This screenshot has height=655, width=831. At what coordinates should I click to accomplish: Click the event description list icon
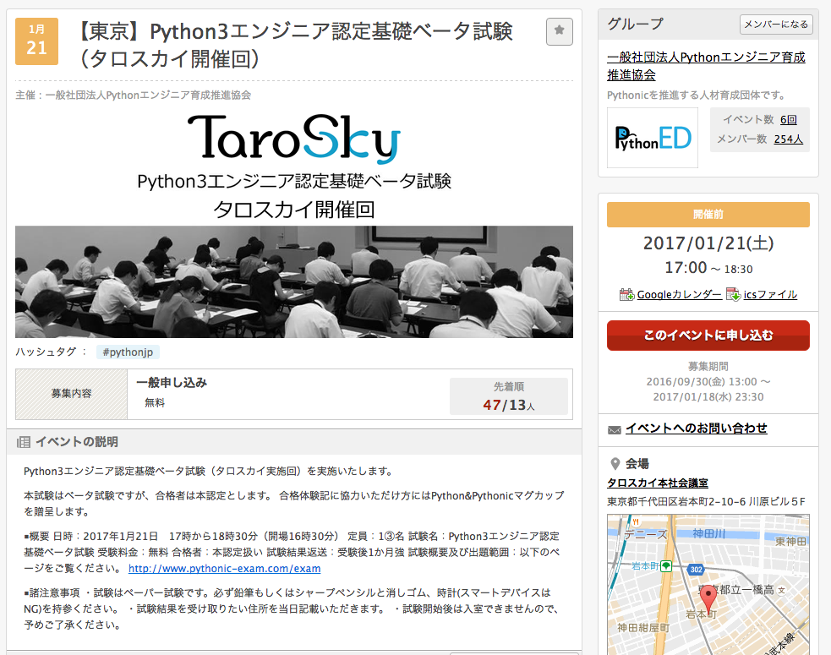24,442
